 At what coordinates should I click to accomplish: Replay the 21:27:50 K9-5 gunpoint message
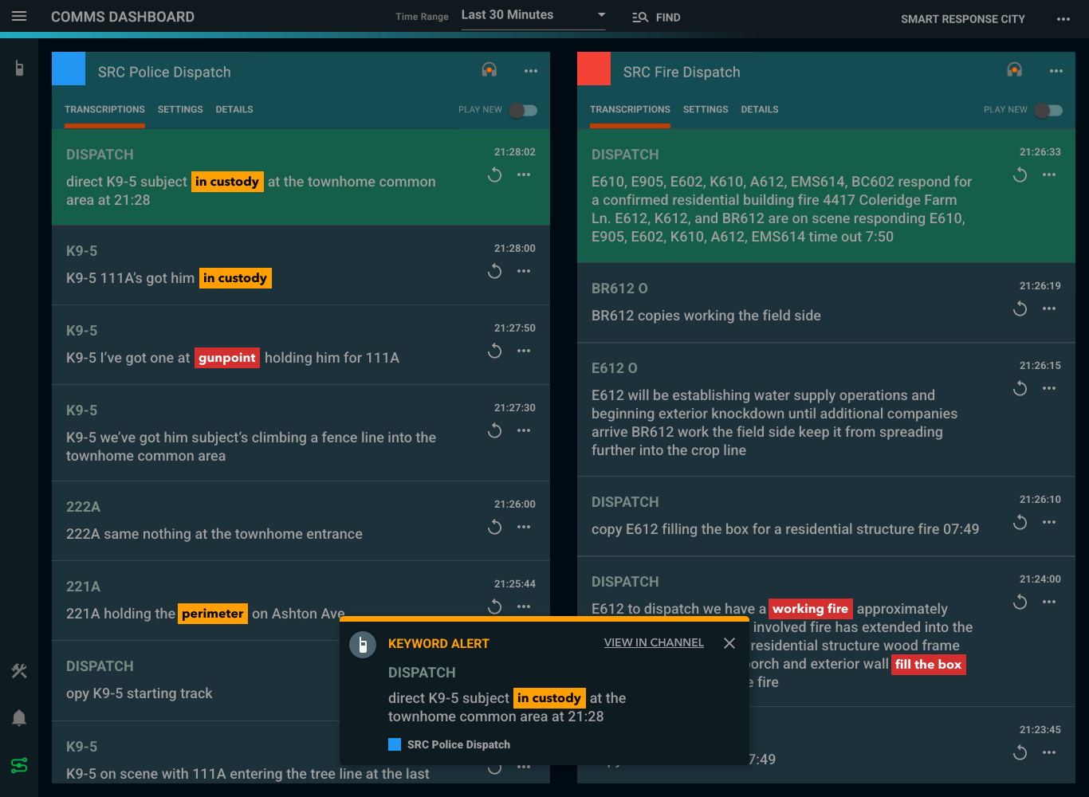[x=495, y=351]
